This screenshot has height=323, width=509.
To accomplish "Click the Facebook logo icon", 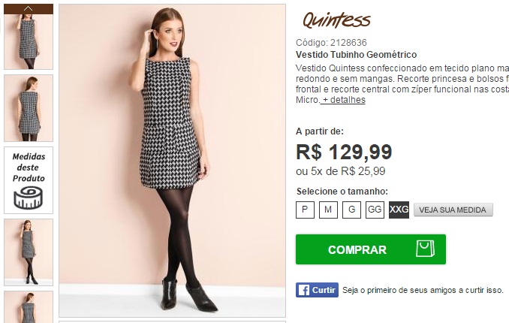I will [x=304, y=290].
